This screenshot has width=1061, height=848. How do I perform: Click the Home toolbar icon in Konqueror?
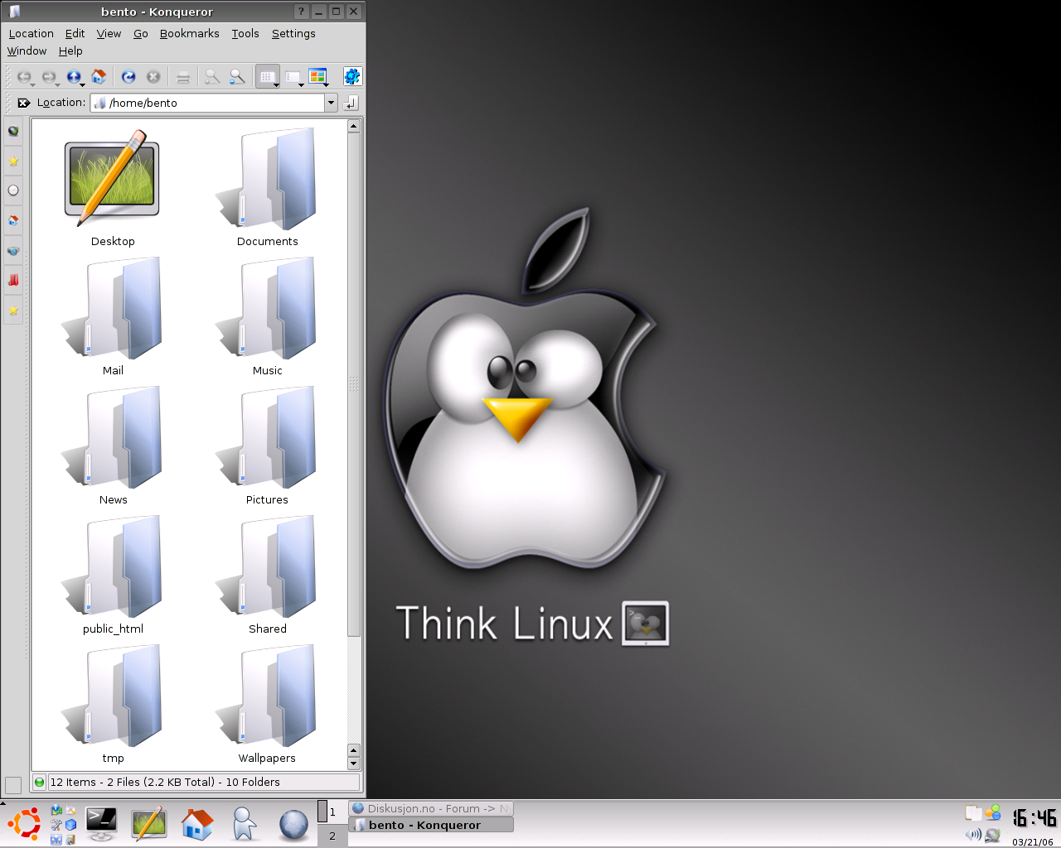pyautogui.click(x=99, y=77)
